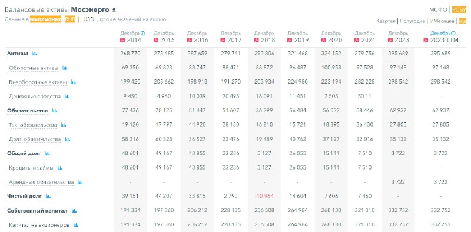Click info icon beside Декабрь 2014 header
The width and height of the screenshot is (471, 232).
click(x=142, y=34)
